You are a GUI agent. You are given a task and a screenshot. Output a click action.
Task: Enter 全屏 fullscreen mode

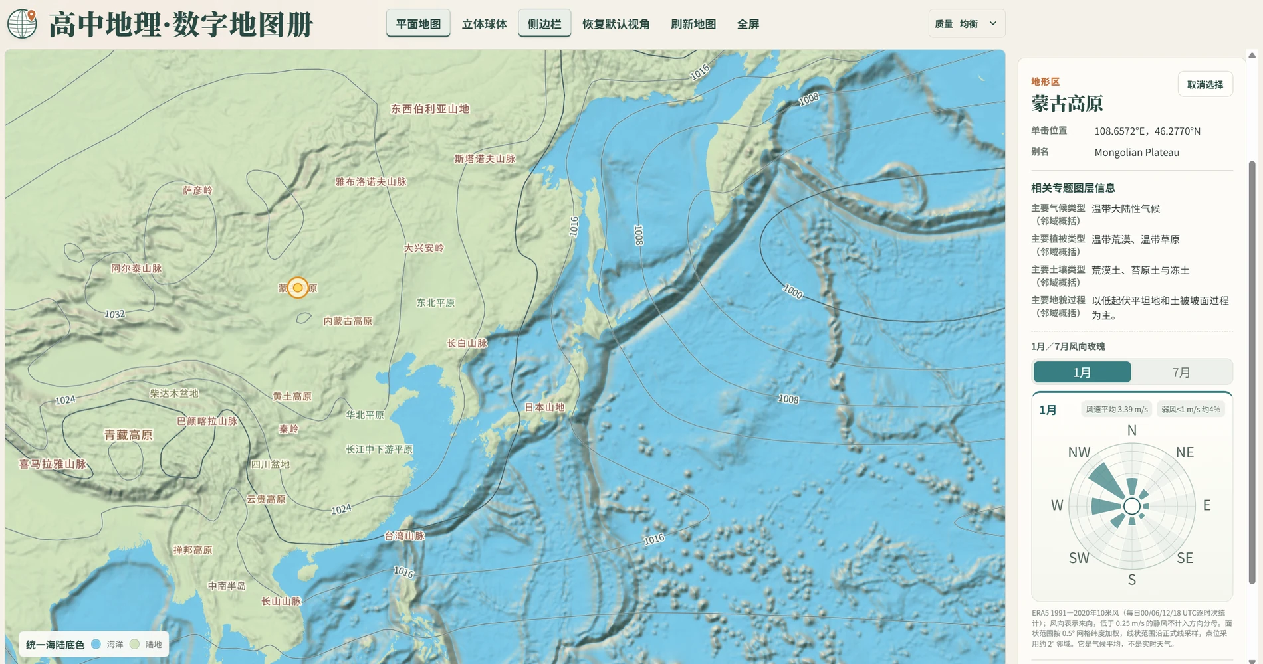click(x=748, y=24)
